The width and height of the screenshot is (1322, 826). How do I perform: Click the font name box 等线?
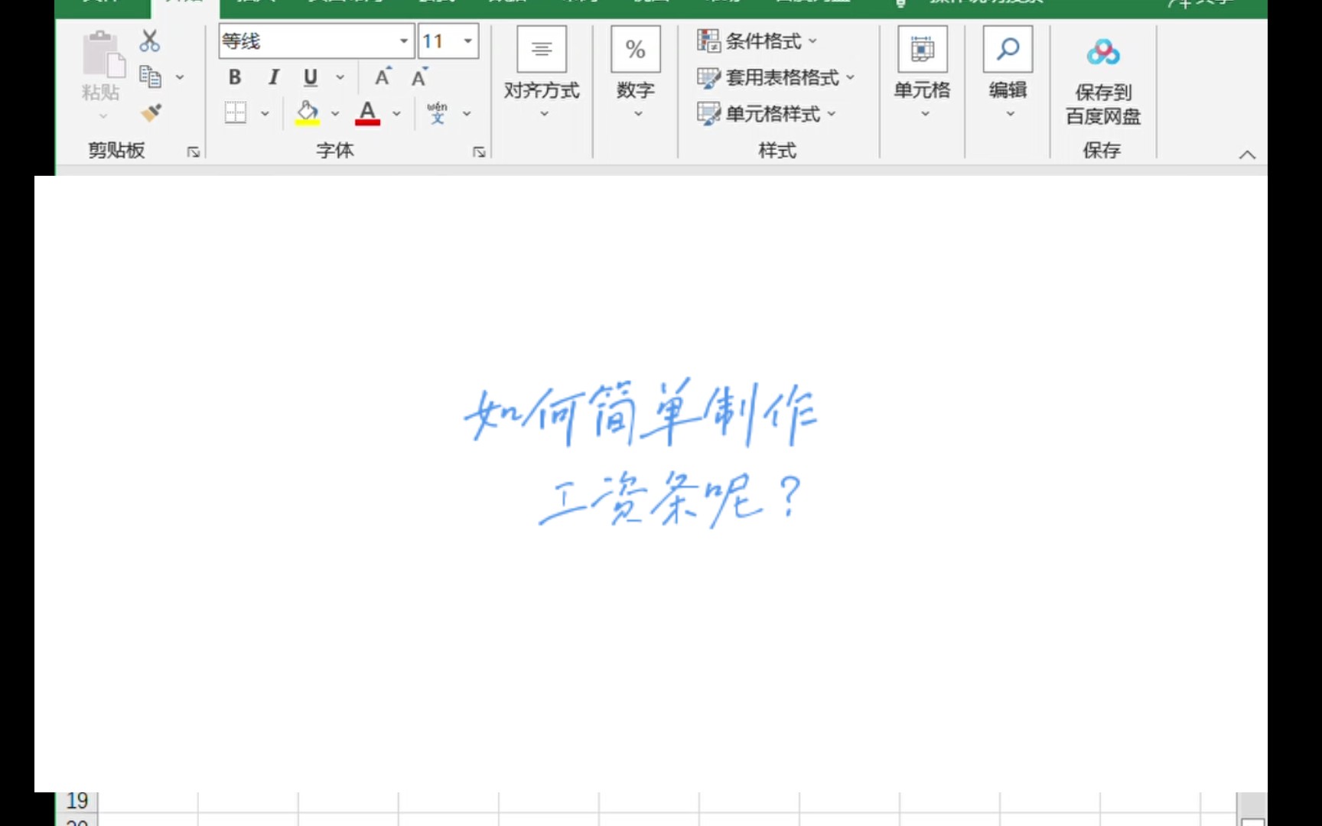[308, 41]
